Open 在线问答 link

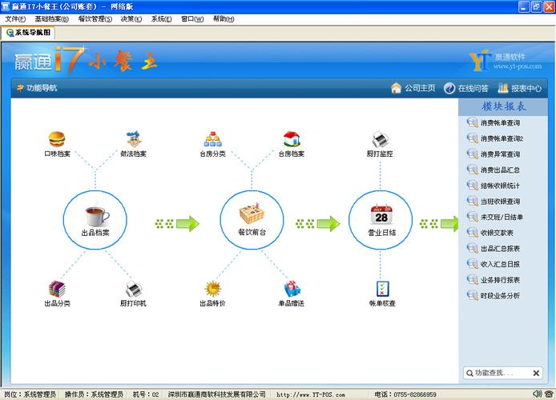point(466,88)
